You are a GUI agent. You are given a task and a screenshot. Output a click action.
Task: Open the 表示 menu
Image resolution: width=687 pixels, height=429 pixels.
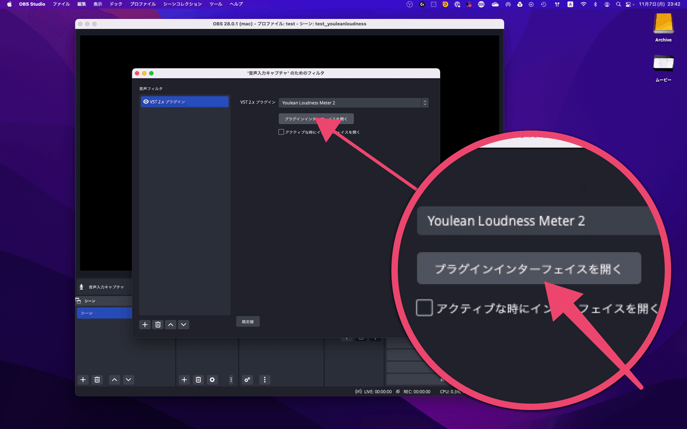click(98, 4)
